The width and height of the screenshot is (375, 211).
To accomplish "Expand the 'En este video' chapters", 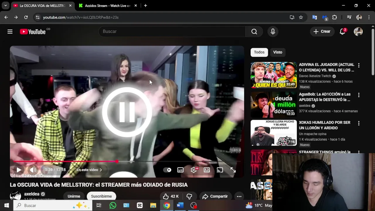I will (89, 170).
